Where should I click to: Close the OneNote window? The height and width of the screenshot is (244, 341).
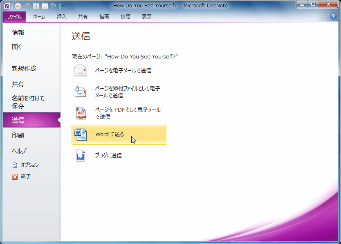329,4
